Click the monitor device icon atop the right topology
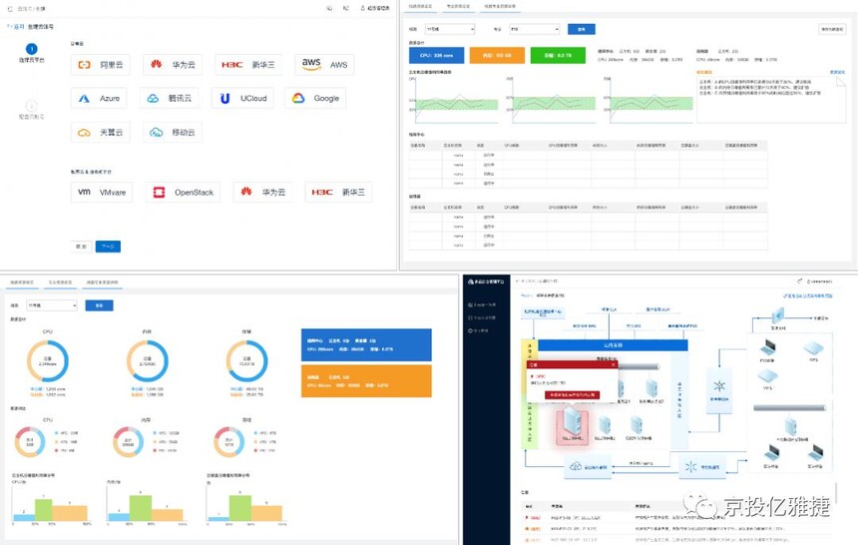Viewport: 858px width, 545px height. tap(778, 316)
